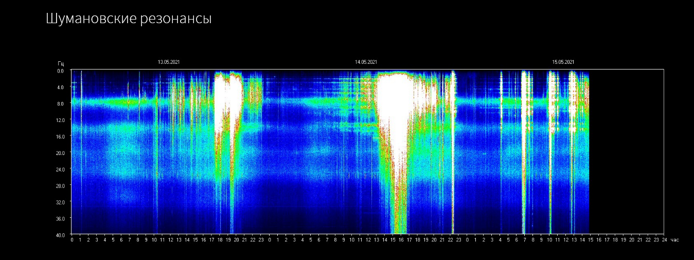Click the 28.0 frequency axis value
This screenshot has width=694, height=260.
(60, 185)
